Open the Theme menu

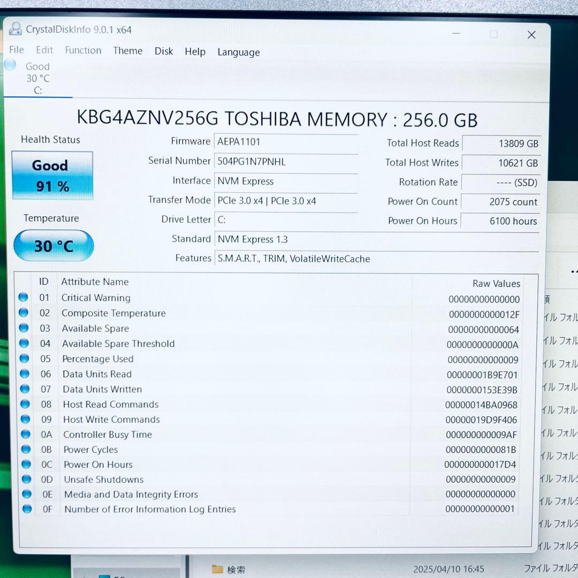(127, 51)
